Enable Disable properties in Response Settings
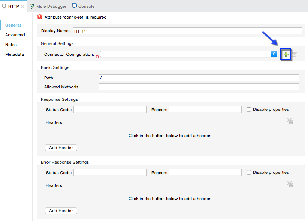This screenshot has width=308, height=221. point(249,109)
